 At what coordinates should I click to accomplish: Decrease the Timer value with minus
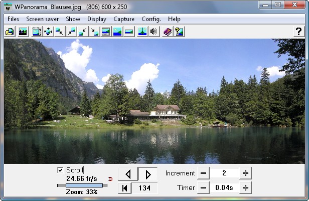click(203, 188)
